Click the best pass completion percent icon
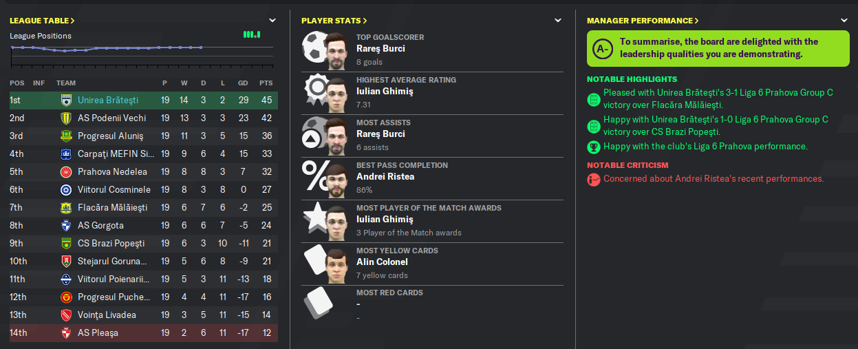This screenshot has width=858, height=349. pyautogui.click(x=316, y=176)
